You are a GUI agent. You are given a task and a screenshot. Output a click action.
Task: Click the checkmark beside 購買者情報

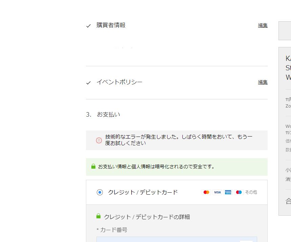coord(89,26)
